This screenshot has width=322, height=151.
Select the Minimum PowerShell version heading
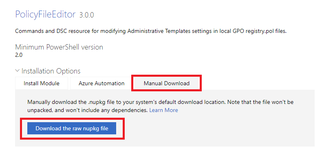click(x=59, y=47)
